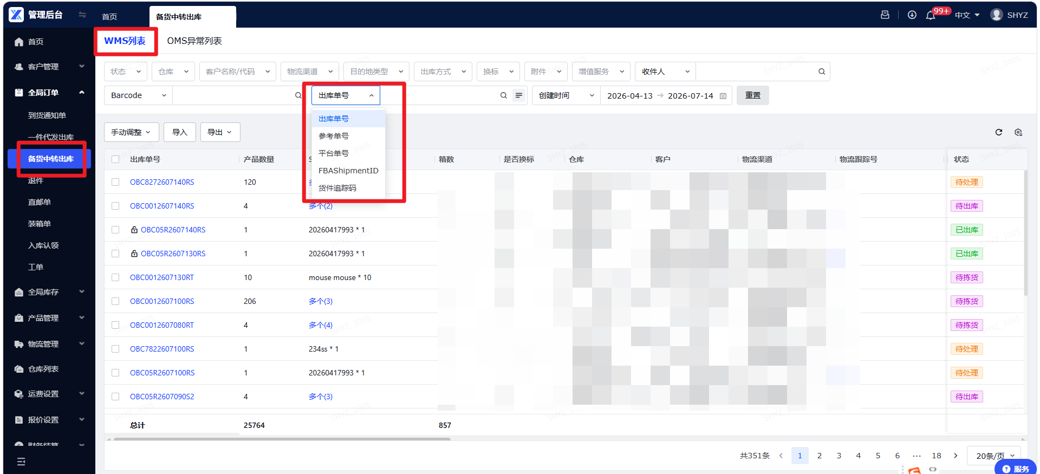
Task: Check the row for OBC05R2607130RS
Action: [x=115, y=254]
